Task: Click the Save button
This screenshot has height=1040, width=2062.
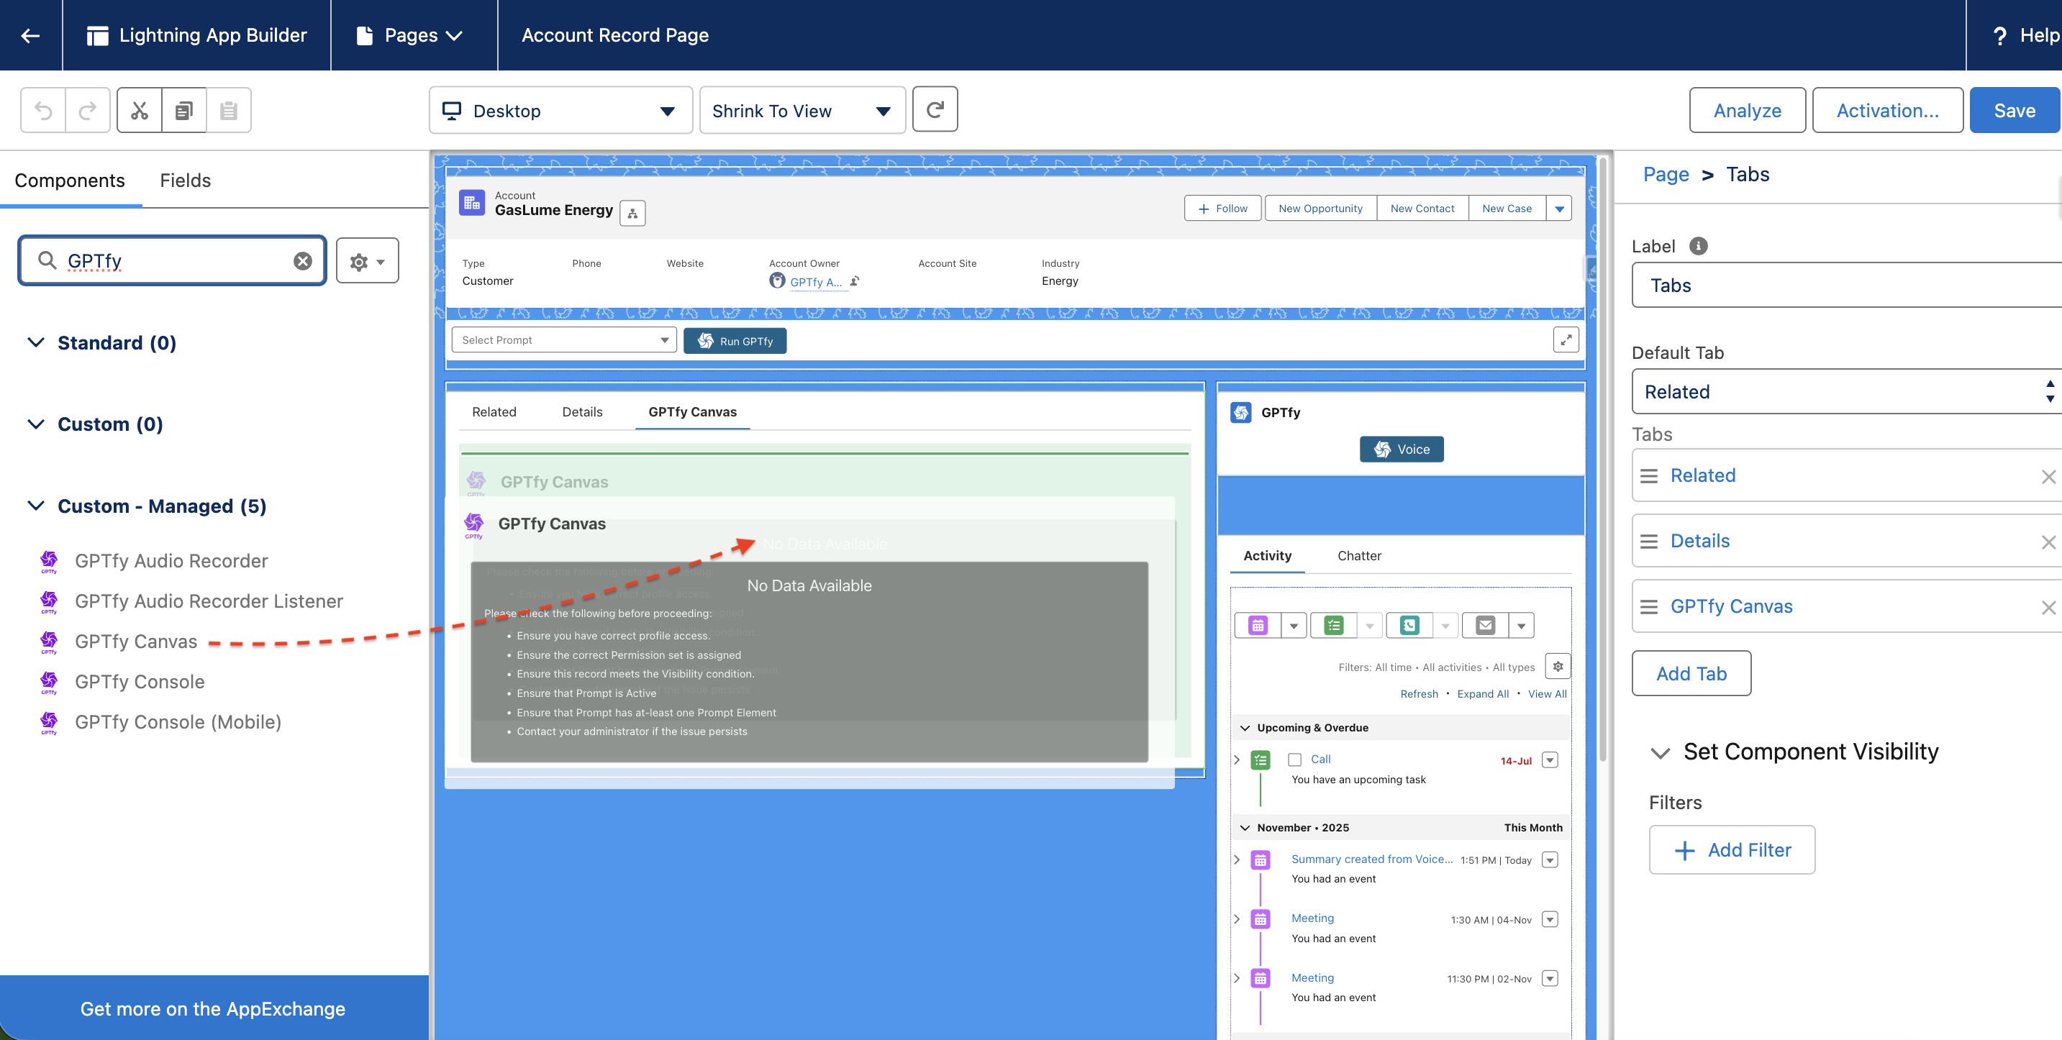Action: coord(2014,110)
